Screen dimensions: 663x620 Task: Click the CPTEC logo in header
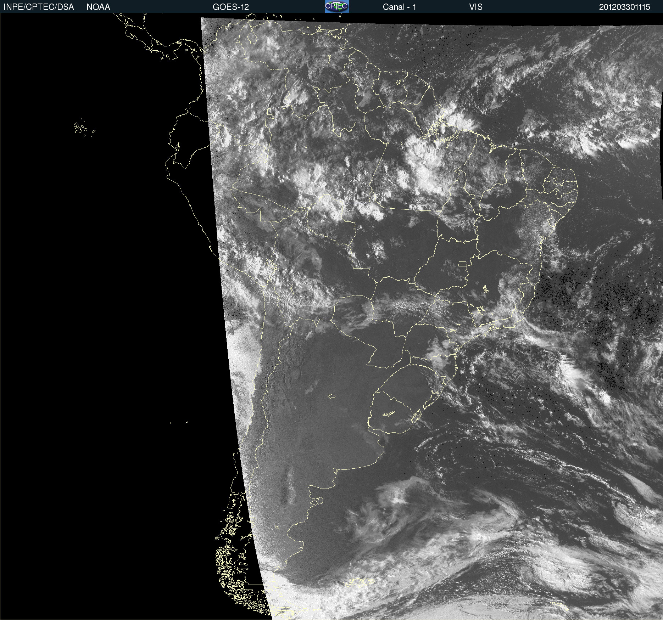[x=337, y=6]
